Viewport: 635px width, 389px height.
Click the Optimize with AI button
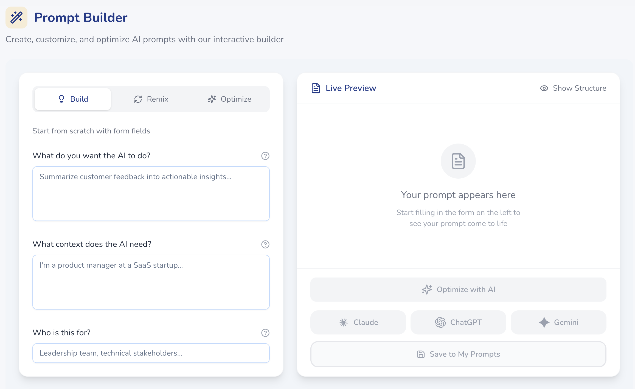coord(458,289)
